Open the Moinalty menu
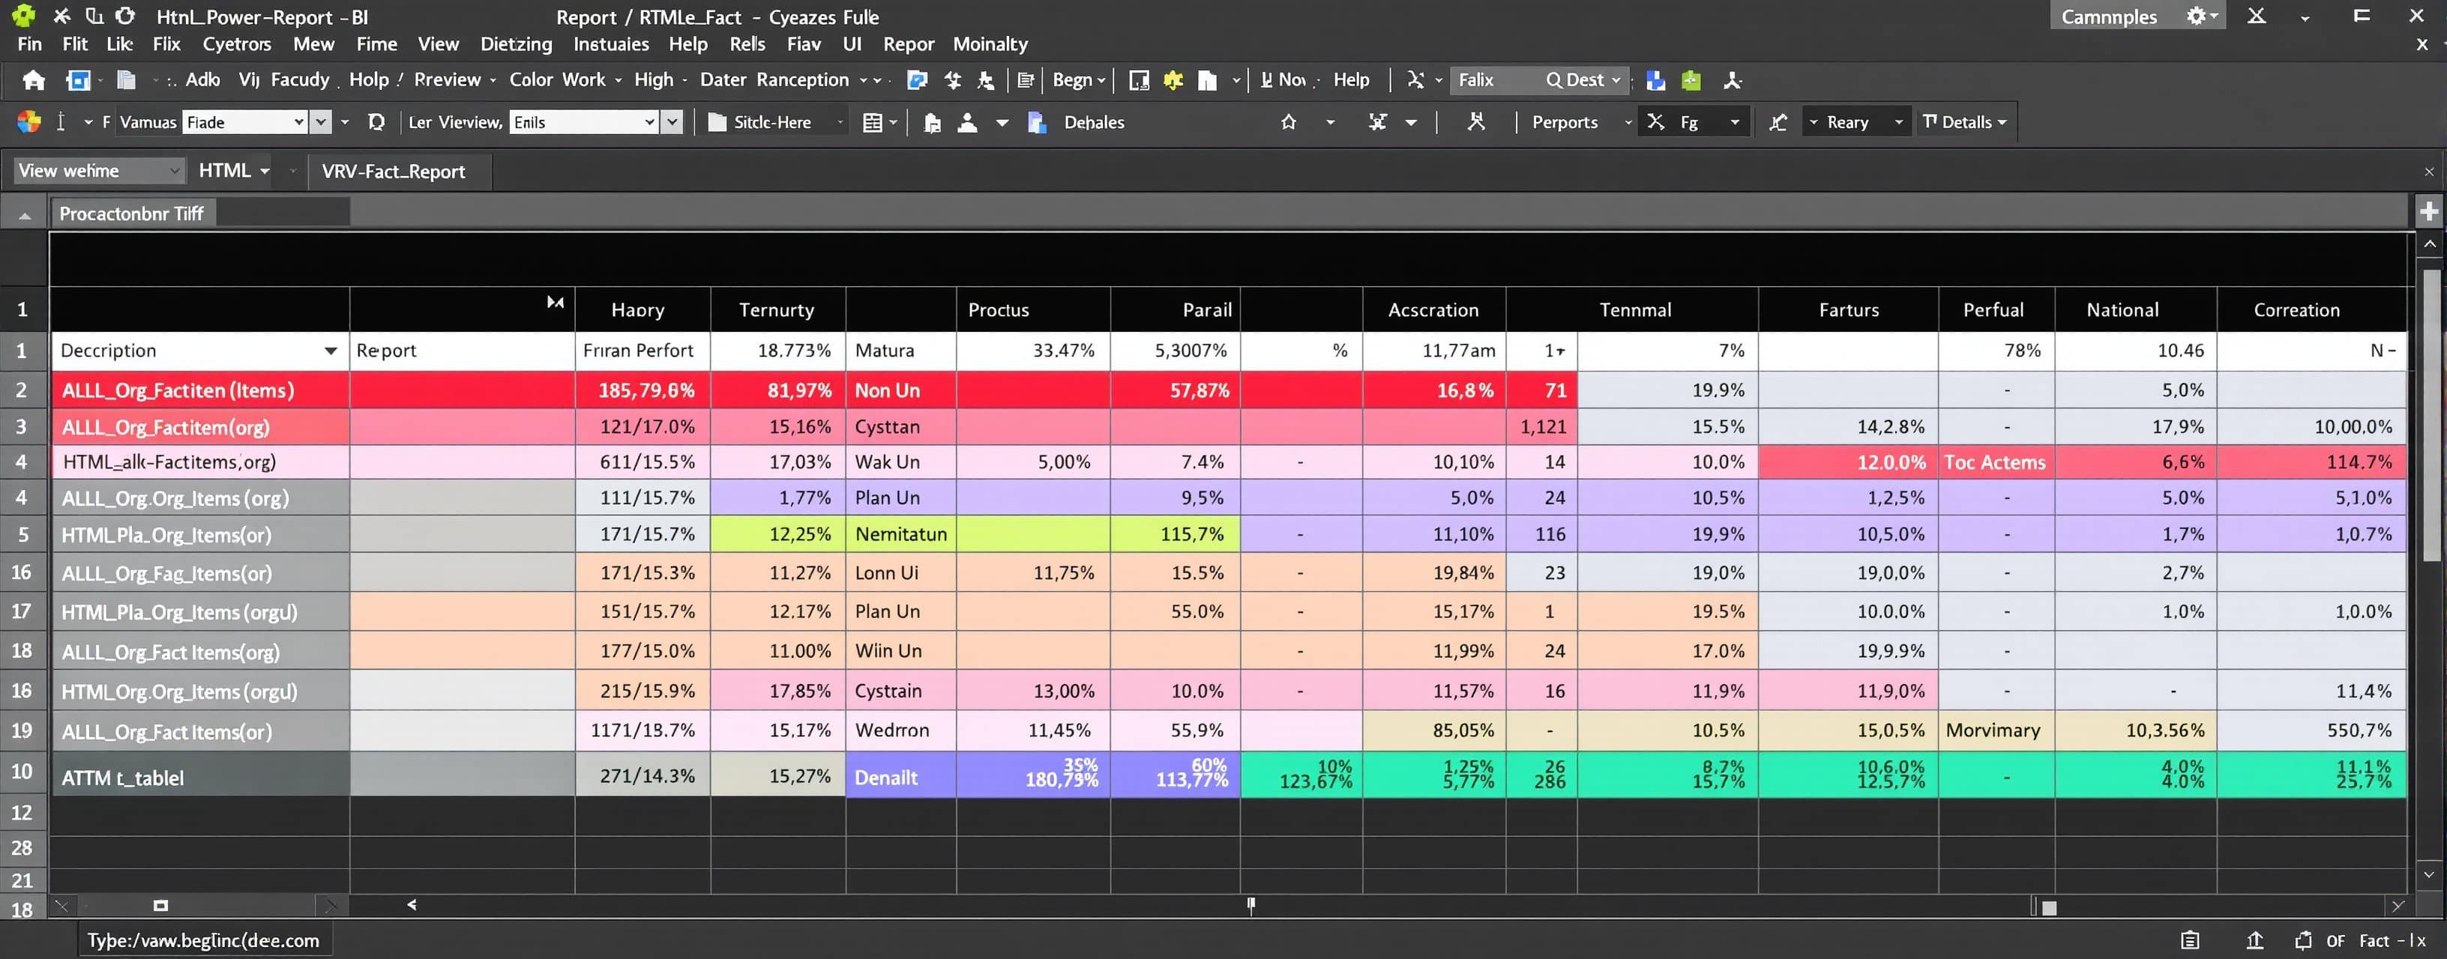The width and height of the screenshot is (2447, 959). pyautogui.click(x=990, y=43)
